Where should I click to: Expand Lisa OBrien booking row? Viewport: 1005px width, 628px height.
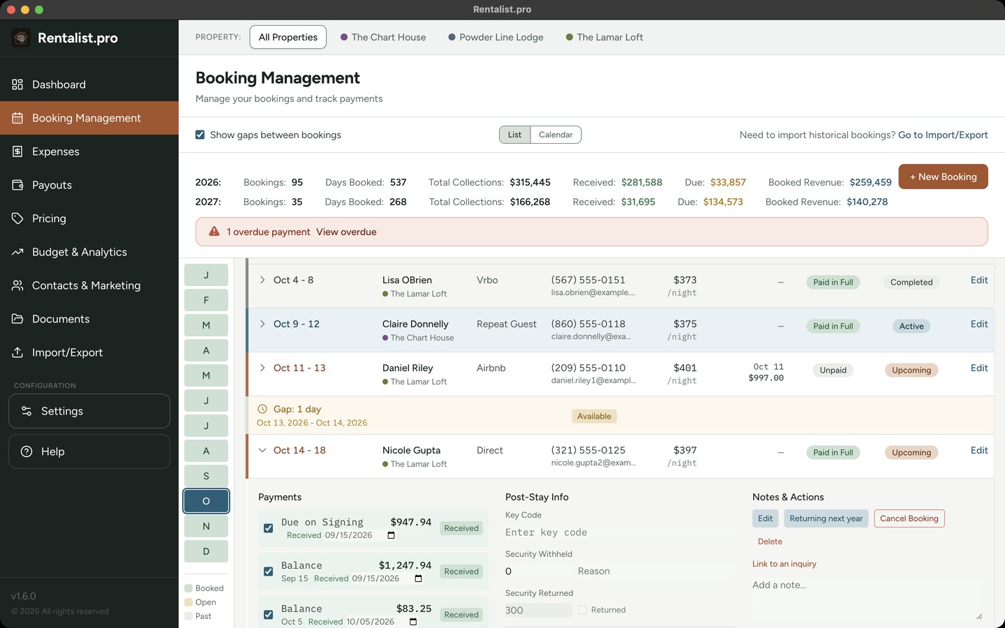pos(262,280)
